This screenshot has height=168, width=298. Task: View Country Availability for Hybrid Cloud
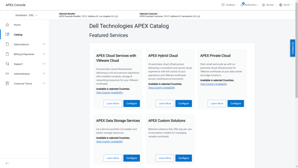point(162,87)
